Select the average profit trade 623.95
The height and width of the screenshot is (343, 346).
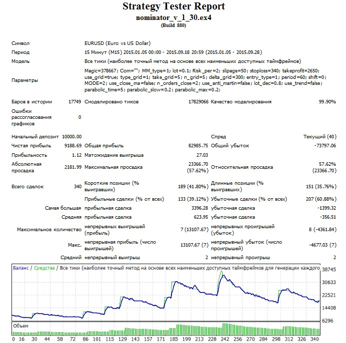[x=201, y=217]
